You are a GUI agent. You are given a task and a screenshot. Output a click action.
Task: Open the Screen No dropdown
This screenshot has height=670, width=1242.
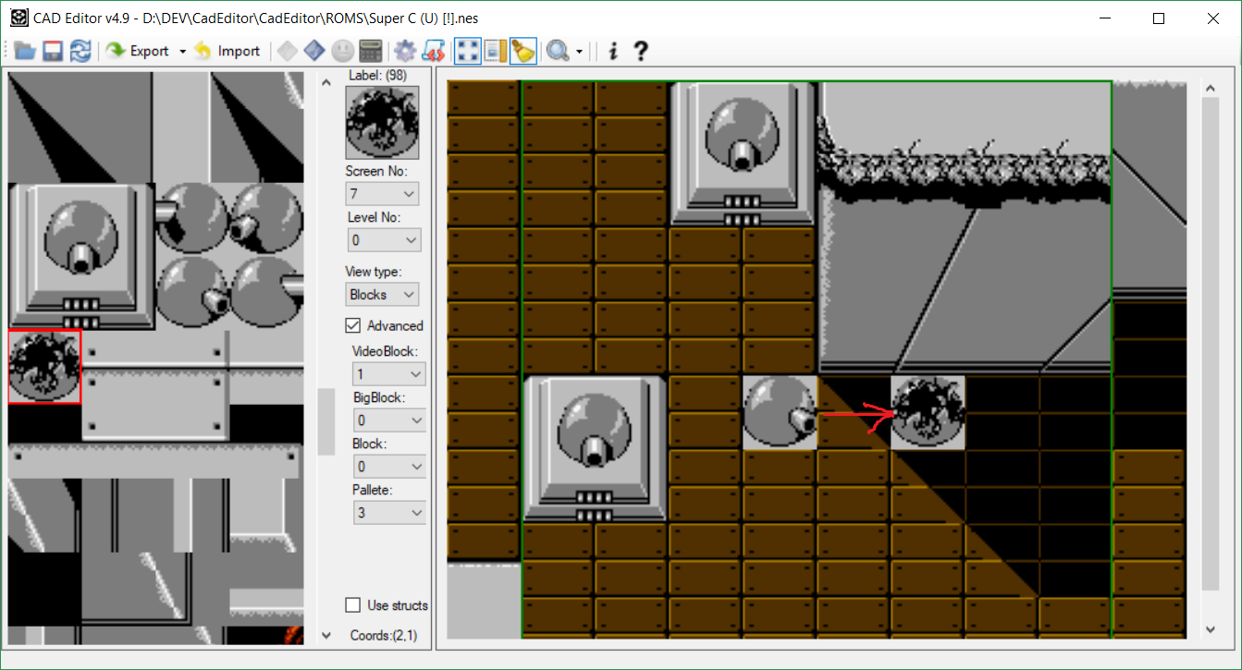[382, 194]
